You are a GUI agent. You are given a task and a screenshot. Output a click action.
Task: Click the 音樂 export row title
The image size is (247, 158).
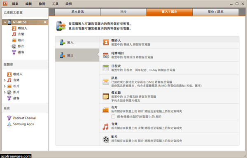(114, 124)
